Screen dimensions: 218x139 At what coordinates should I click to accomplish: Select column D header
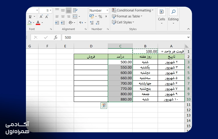pos(91,46)
